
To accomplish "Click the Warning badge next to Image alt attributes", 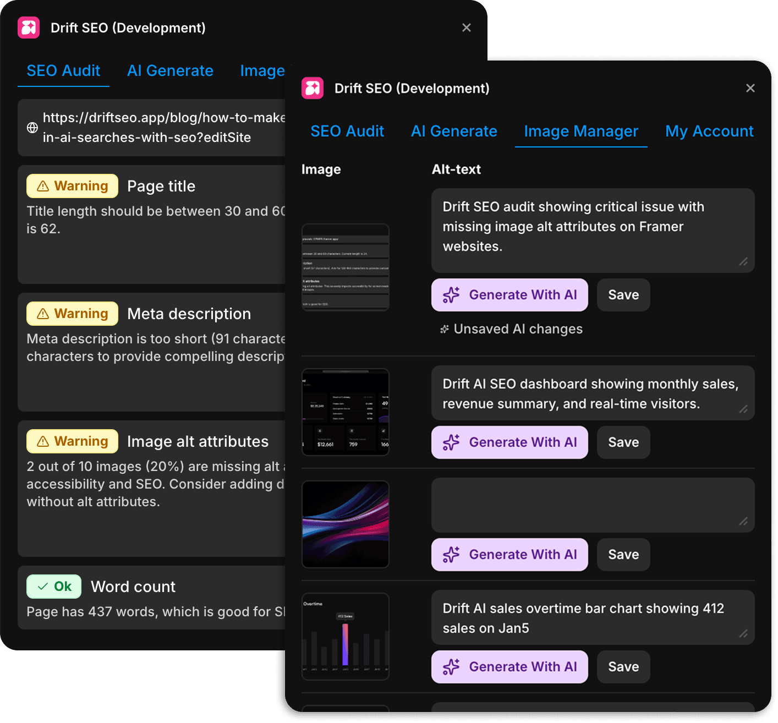I will 72,441.
